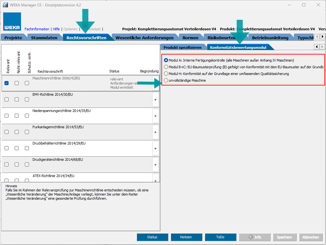Click plus button for Niederspannungsrichtlinie row

pos(155,116)
